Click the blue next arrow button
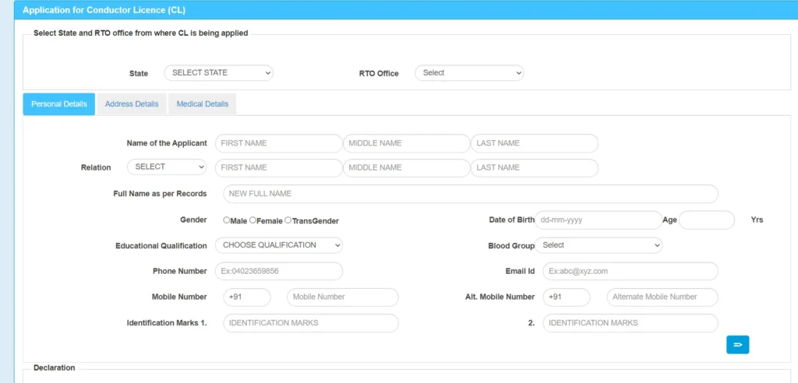Screen dimensions: 798x383 [x=737, y=344]
